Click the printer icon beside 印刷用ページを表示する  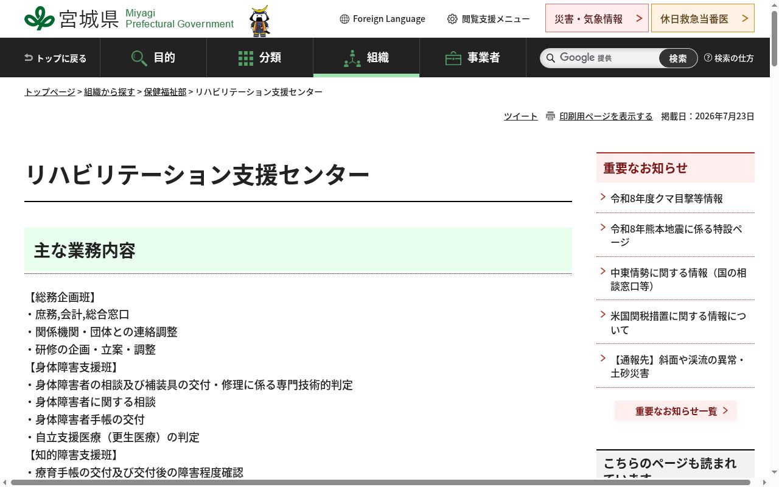pyautogui.click(x=551, y=116)
